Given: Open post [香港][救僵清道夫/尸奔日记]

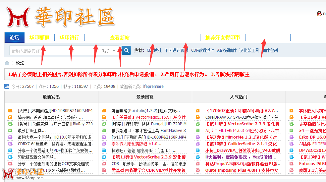Looking at the screenshot, I should 55,124.
